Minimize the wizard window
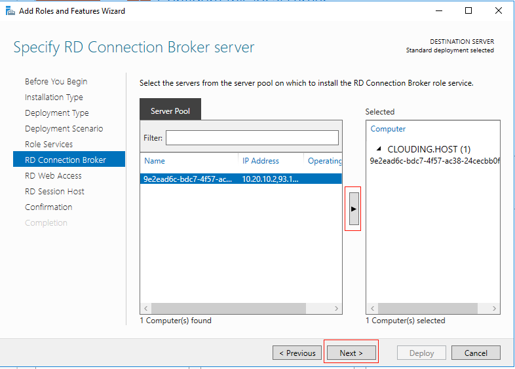515x369 pixels. coord(439,10)
